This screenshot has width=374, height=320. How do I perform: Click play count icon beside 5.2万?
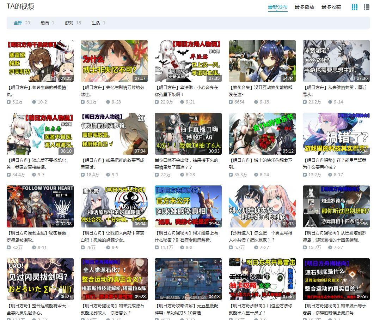click(8, 102)
